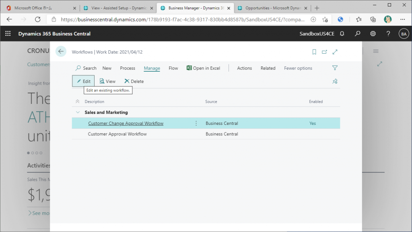This screenshot has height=232, width=412.
Task: Open the browser Settings and more menu
Action: 402,19
